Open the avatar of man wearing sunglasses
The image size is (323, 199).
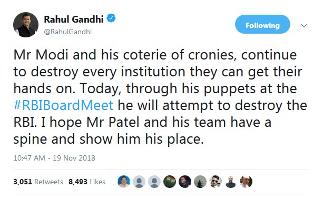pyautogui.click(x=216, y=182)
